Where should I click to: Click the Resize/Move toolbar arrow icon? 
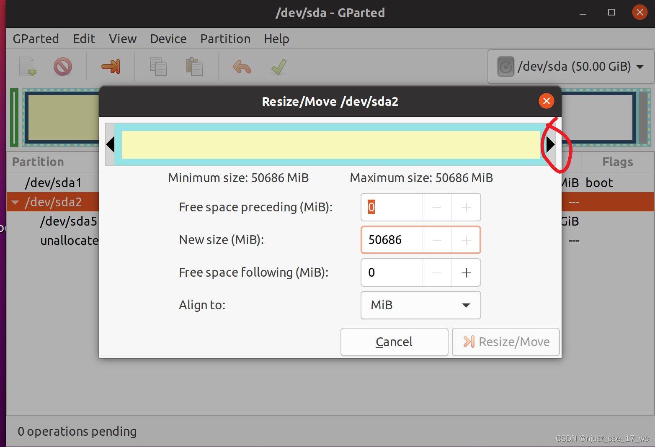click(111, 67)
